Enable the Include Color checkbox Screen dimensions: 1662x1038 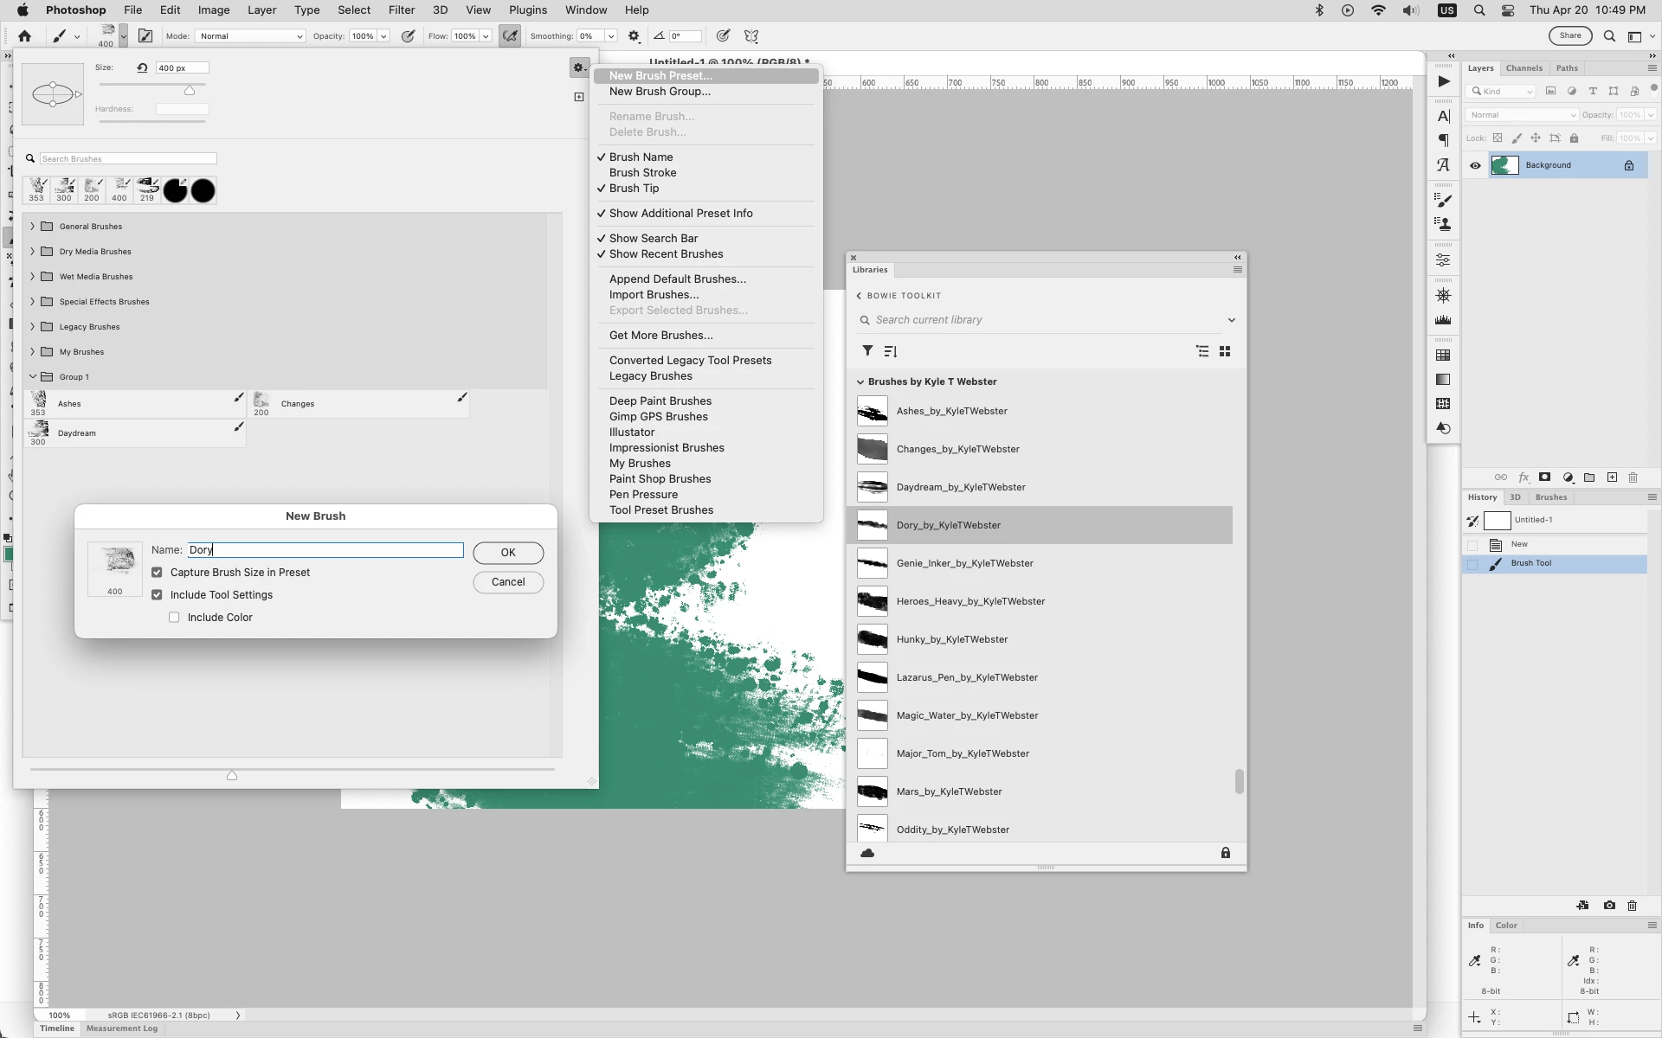[x=174, y=618]
